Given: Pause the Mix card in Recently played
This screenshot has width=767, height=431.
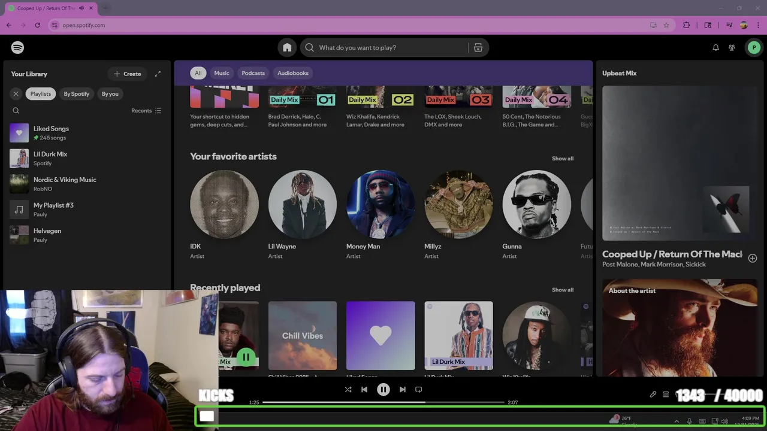Looking at the screenshot, I should coord(246,357).
